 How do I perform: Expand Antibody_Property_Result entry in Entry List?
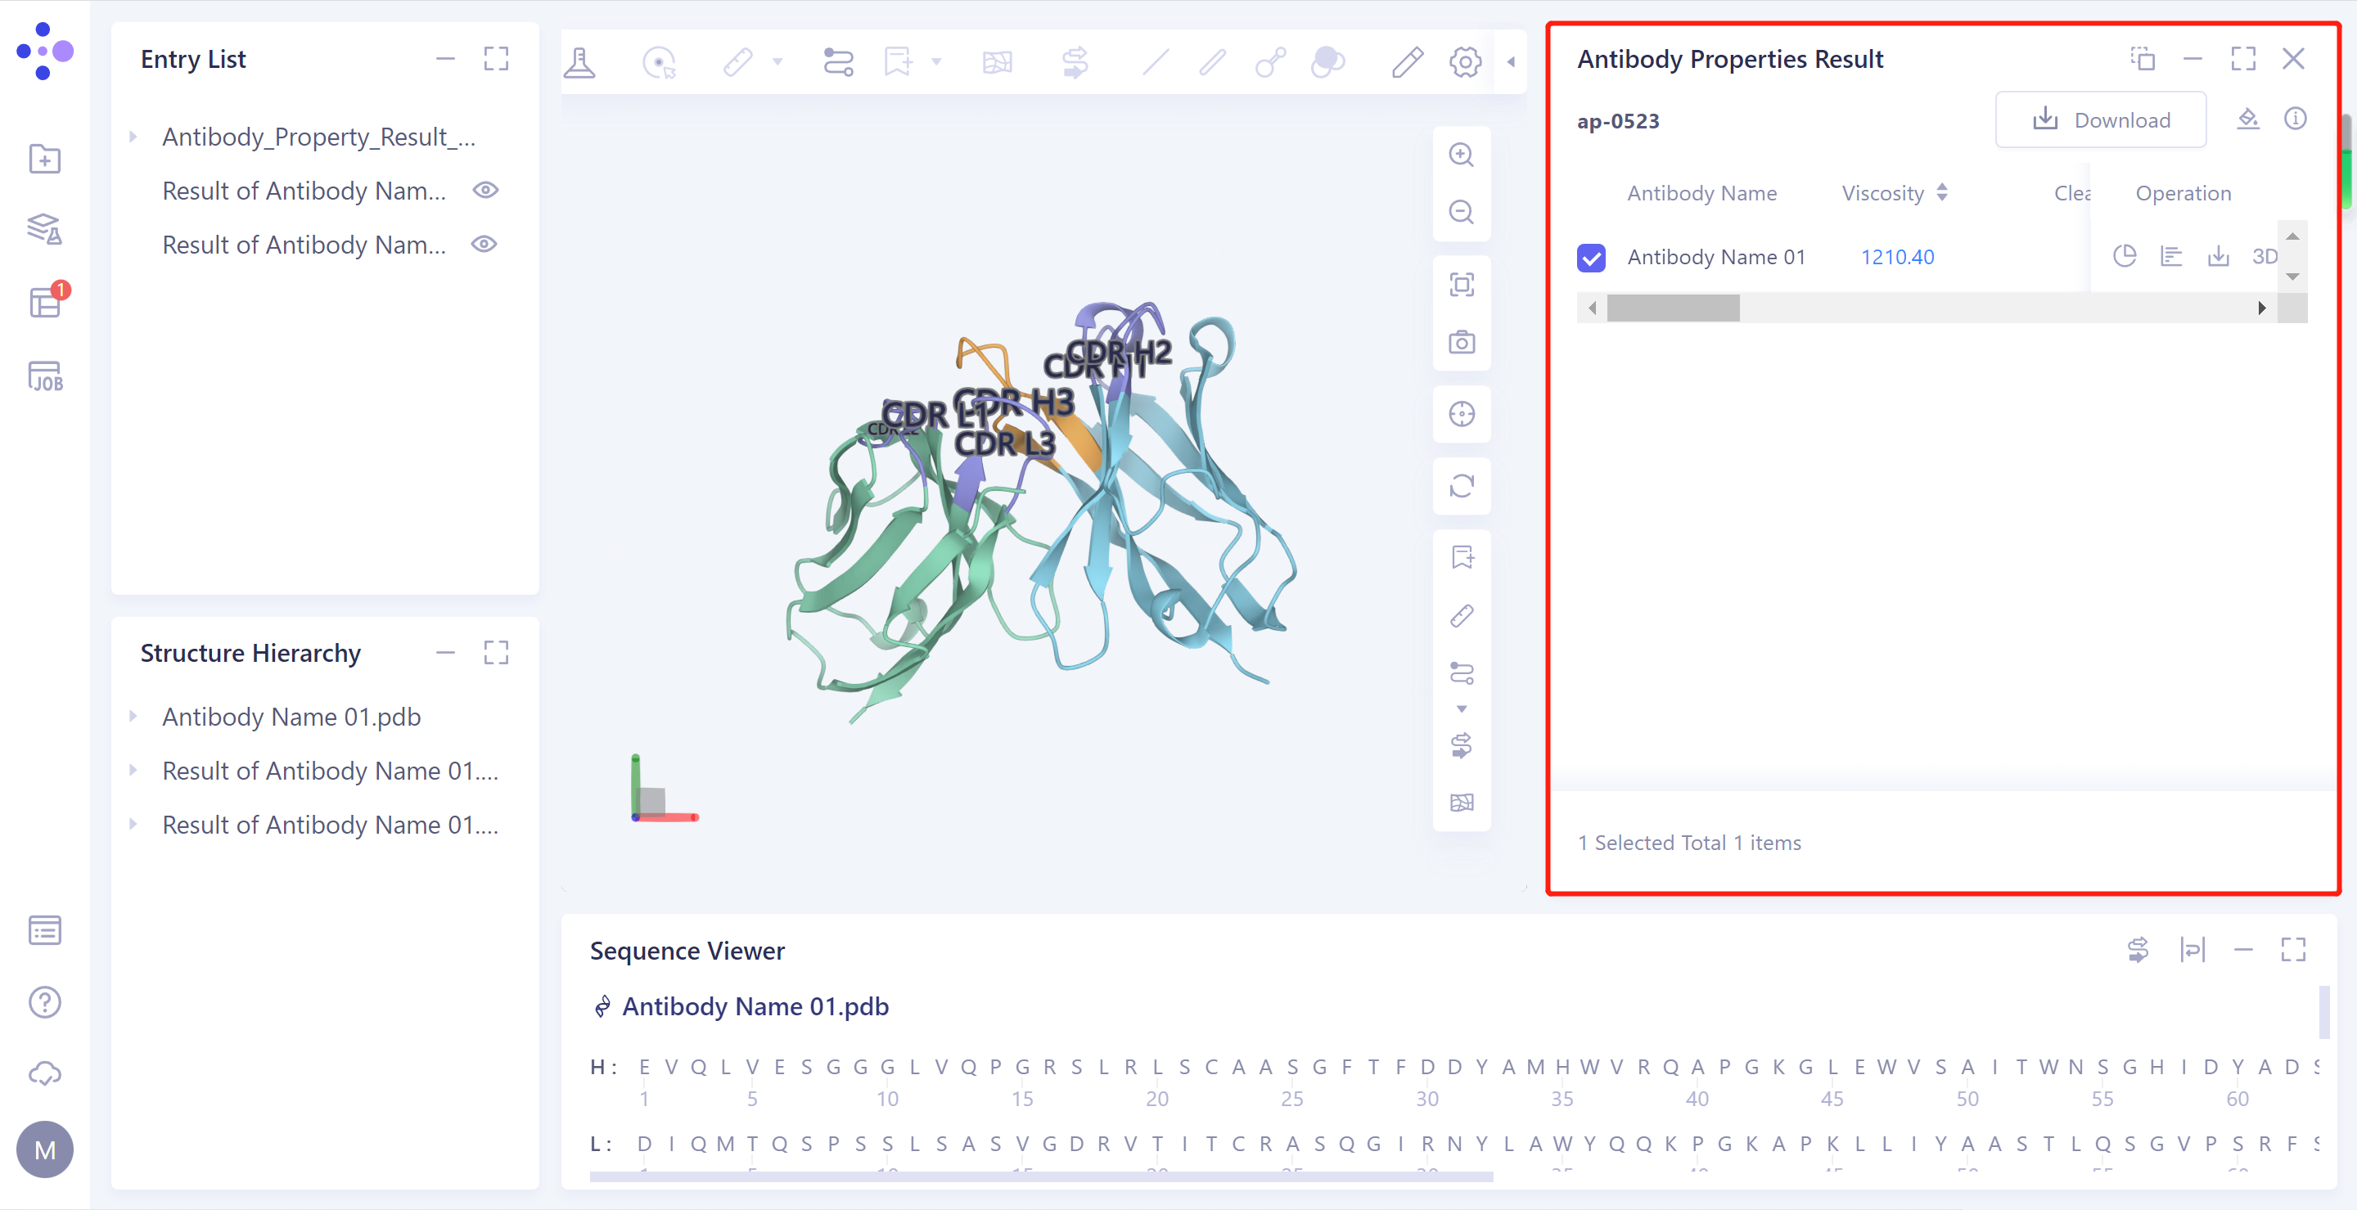click(x=133, y=137)
